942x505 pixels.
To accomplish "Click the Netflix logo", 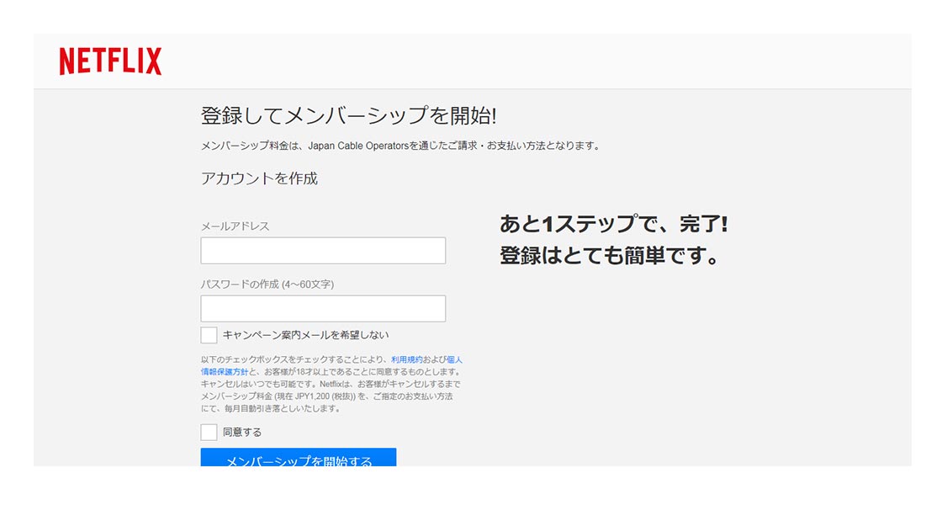I will coord(110,61).
